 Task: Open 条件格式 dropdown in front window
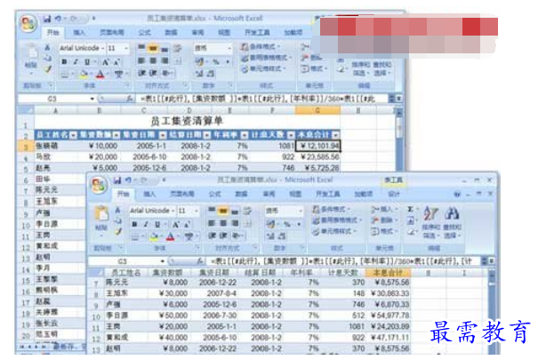332,209
